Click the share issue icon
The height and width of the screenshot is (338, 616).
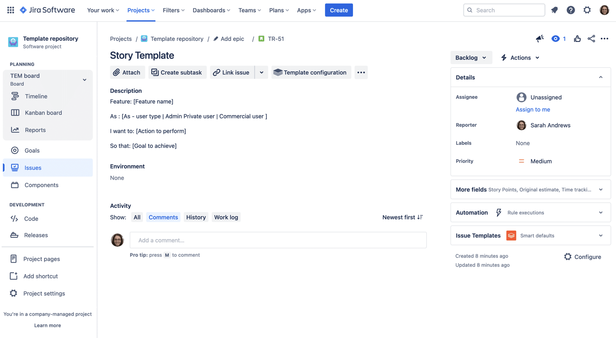[x=591, y=38]
